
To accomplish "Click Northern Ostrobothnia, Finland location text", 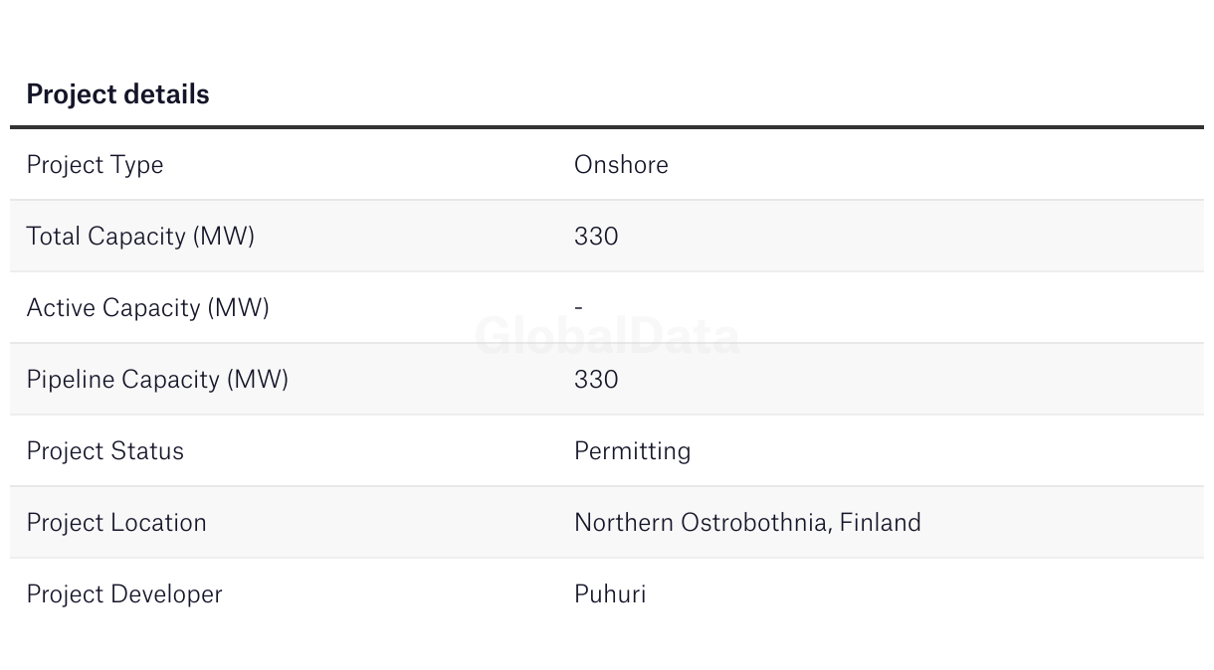I will pyautogui.click(x=747, y=523).
